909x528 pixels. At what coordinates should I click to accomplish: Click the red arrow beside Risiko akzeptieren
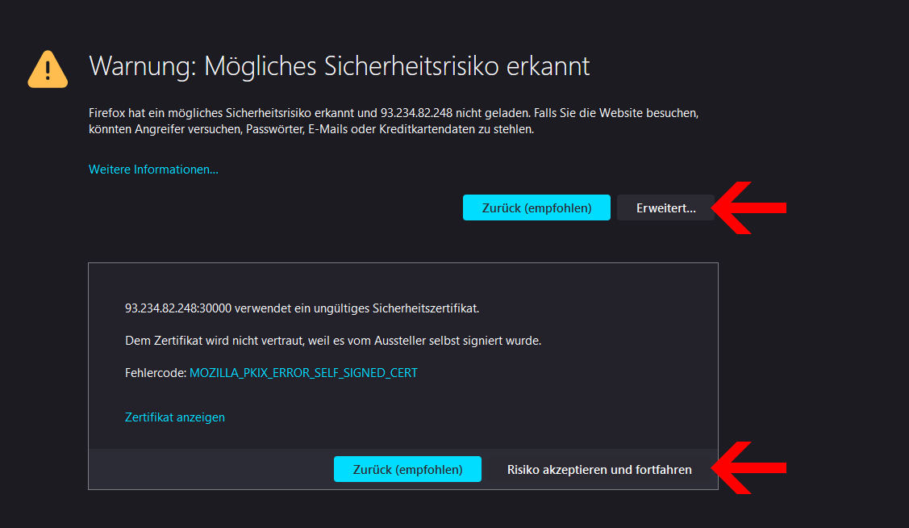coord(751,468)
